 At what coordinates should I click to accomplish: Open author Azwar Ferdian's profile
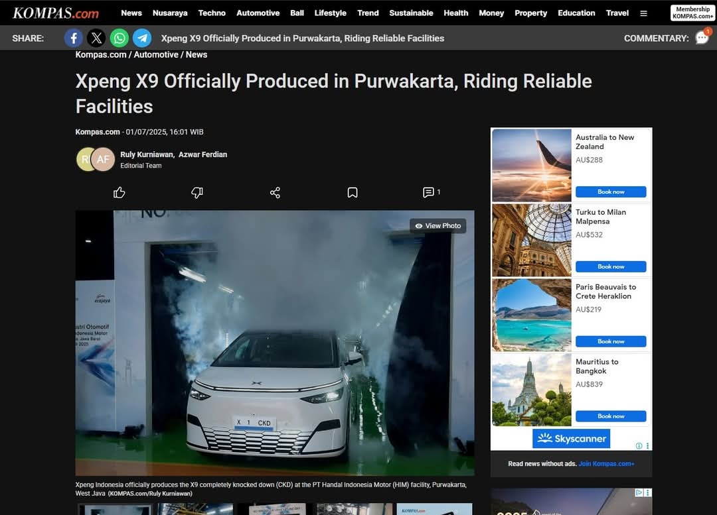click(x=203, y=155)
